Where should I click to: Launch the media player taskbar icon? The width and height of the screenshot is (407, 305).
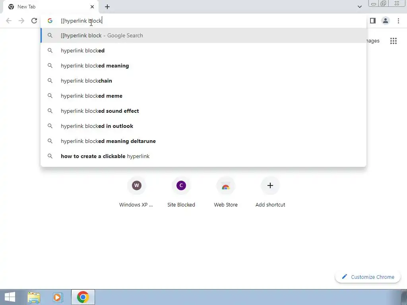coord(58,297)
